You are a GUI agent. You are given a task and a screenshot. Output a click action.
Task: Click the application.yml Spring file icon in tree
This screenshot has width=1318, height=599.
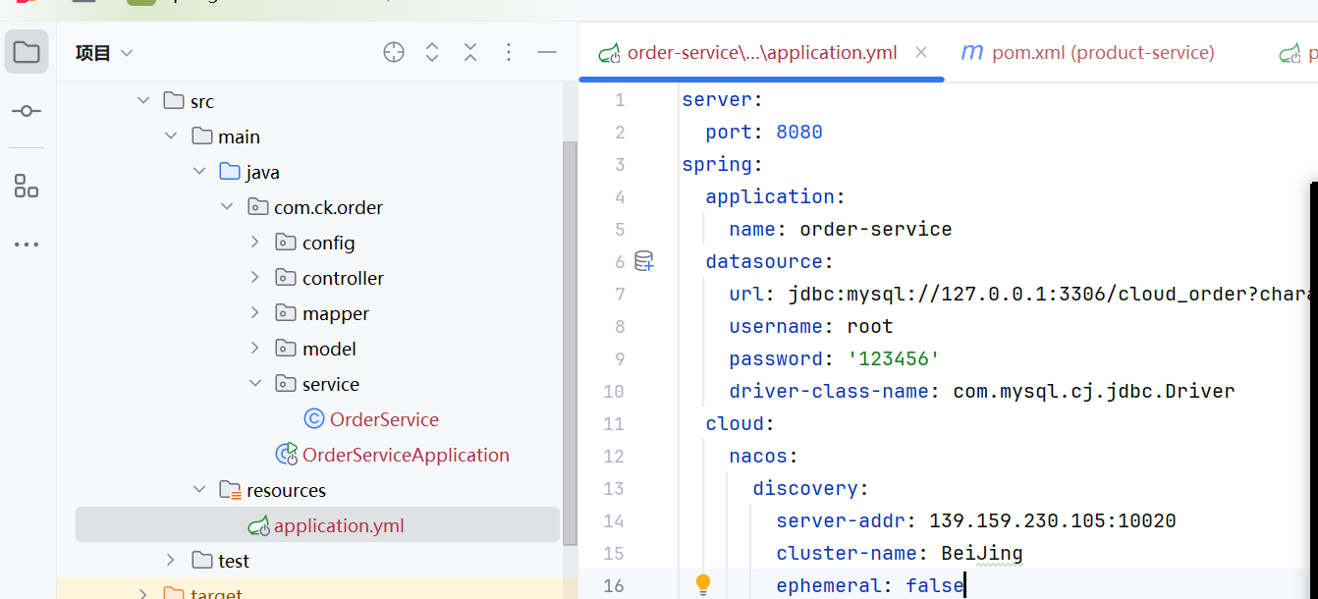click(x=259, y=525)
